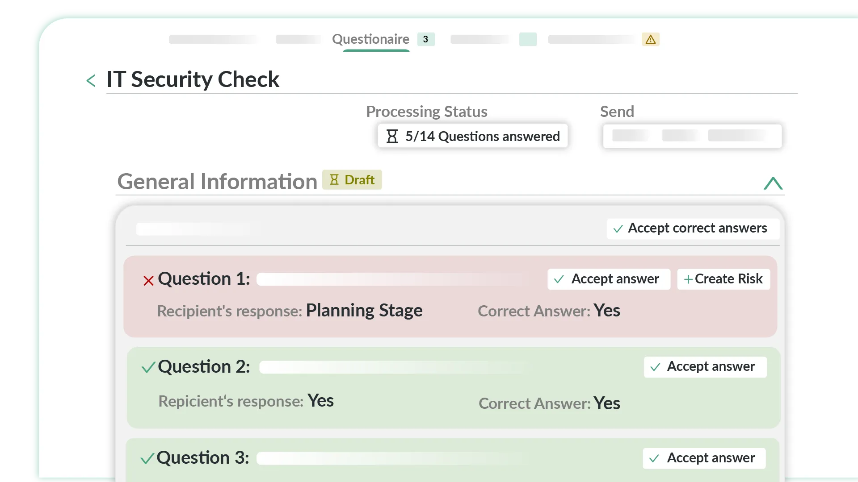This screenshot has height=482, width=858.
Task: Accept answer for Question 2
Action: pos(705,367)
